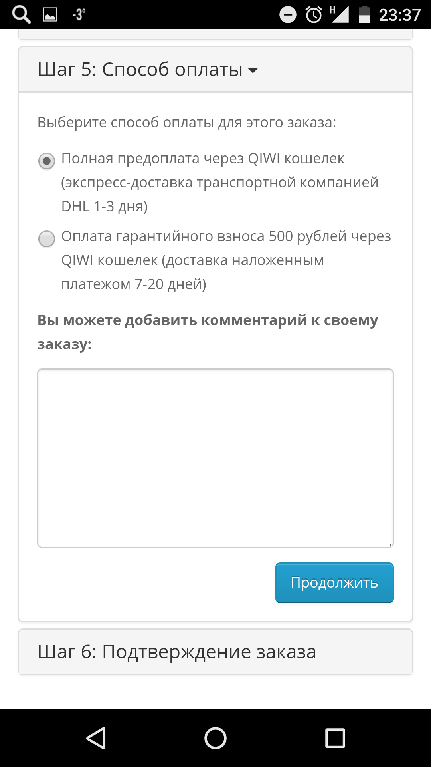Tap the DHL express delivery option text

pos(219,182)
